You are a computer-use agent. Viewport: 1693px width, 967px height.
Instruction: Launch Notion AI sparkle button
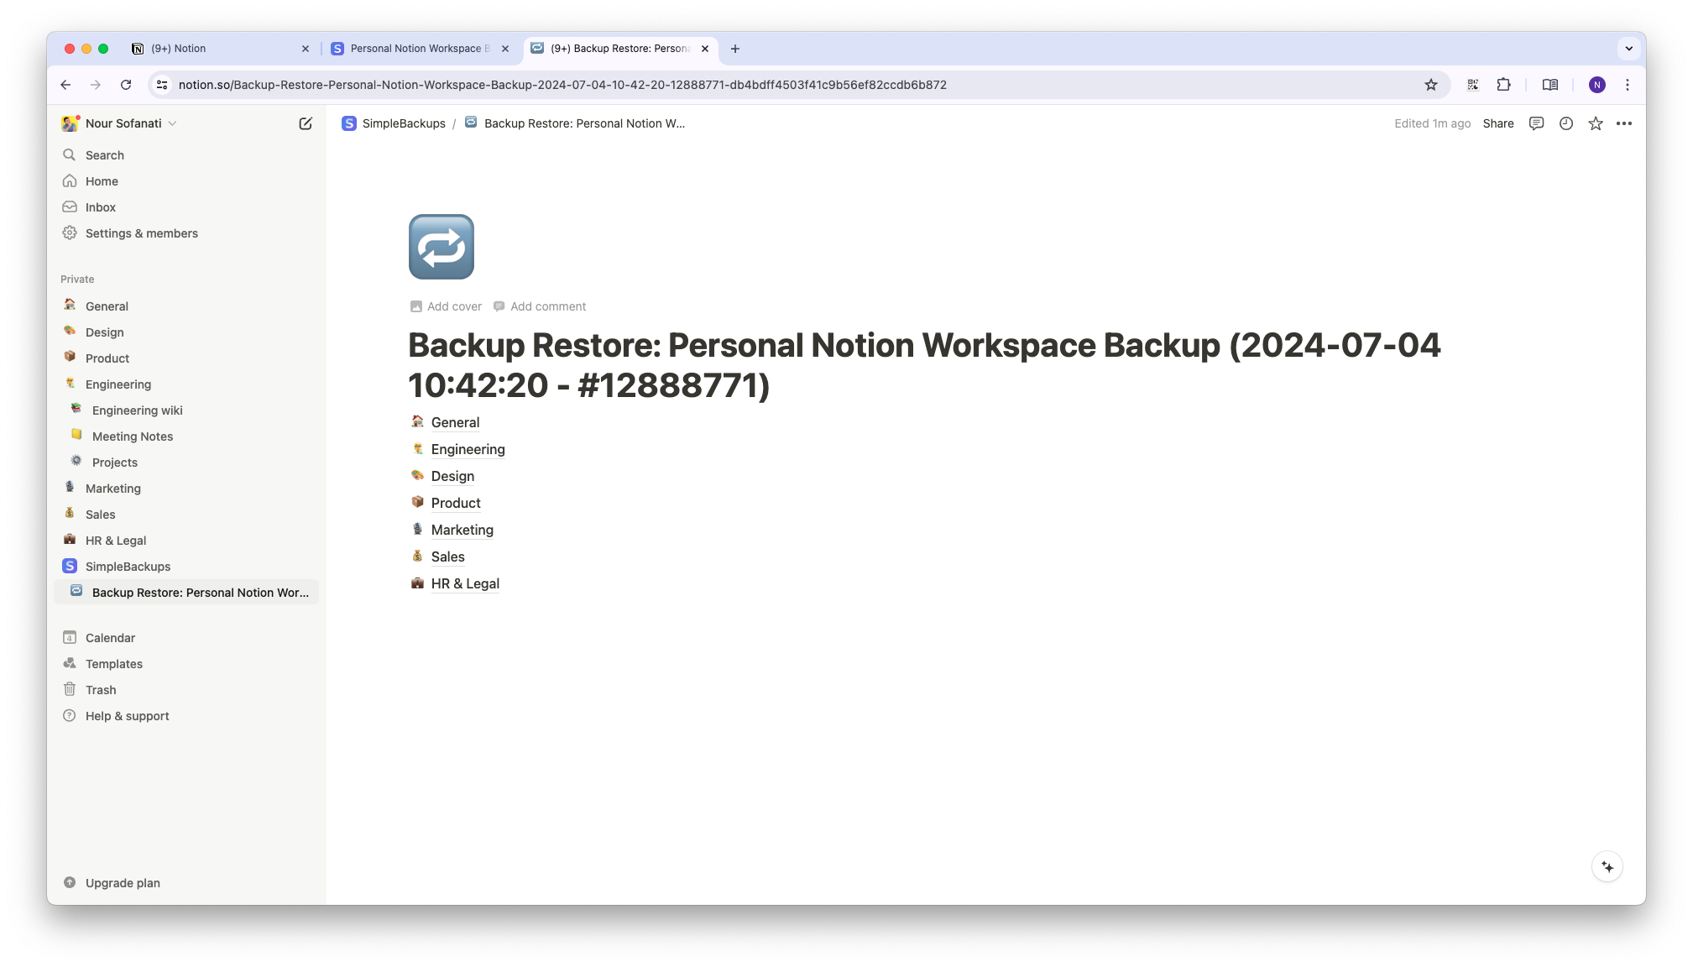(1606, 865)
